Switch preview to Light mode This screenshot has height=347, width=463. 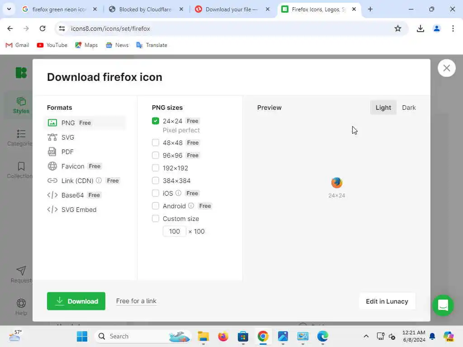[383, 108]
